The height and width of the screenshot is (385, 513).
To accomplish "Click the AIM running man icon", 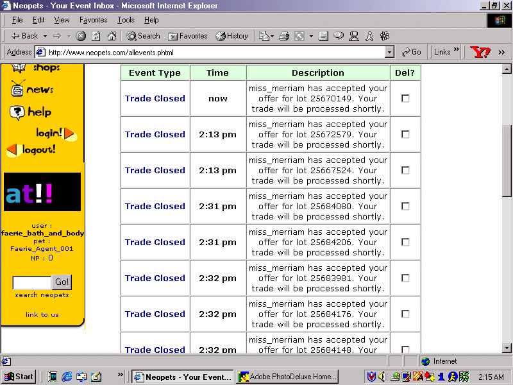I will (369, 36).
